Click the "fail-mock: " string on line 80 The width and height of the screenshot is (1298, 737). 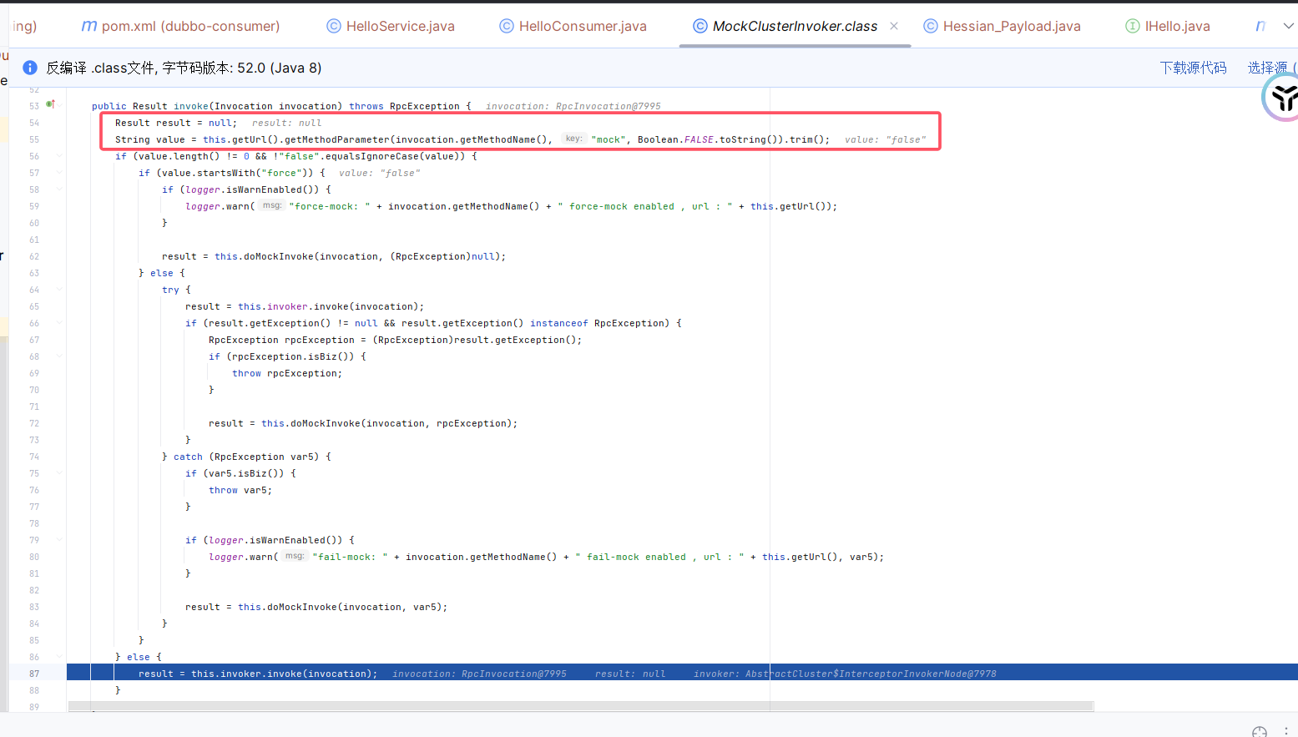point(350,557)
